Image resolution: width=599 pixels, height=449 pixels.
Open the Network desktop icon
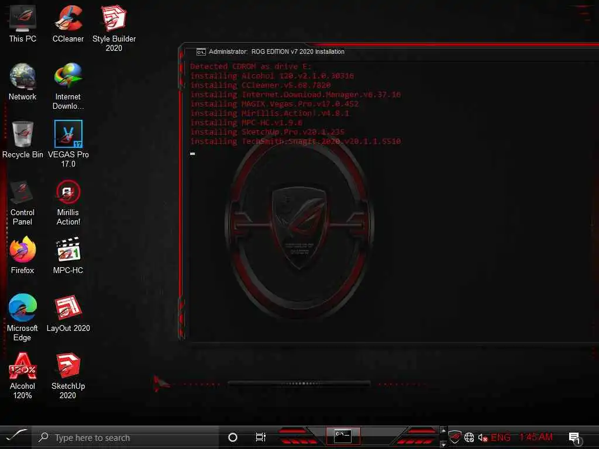(x=23, y=82)
